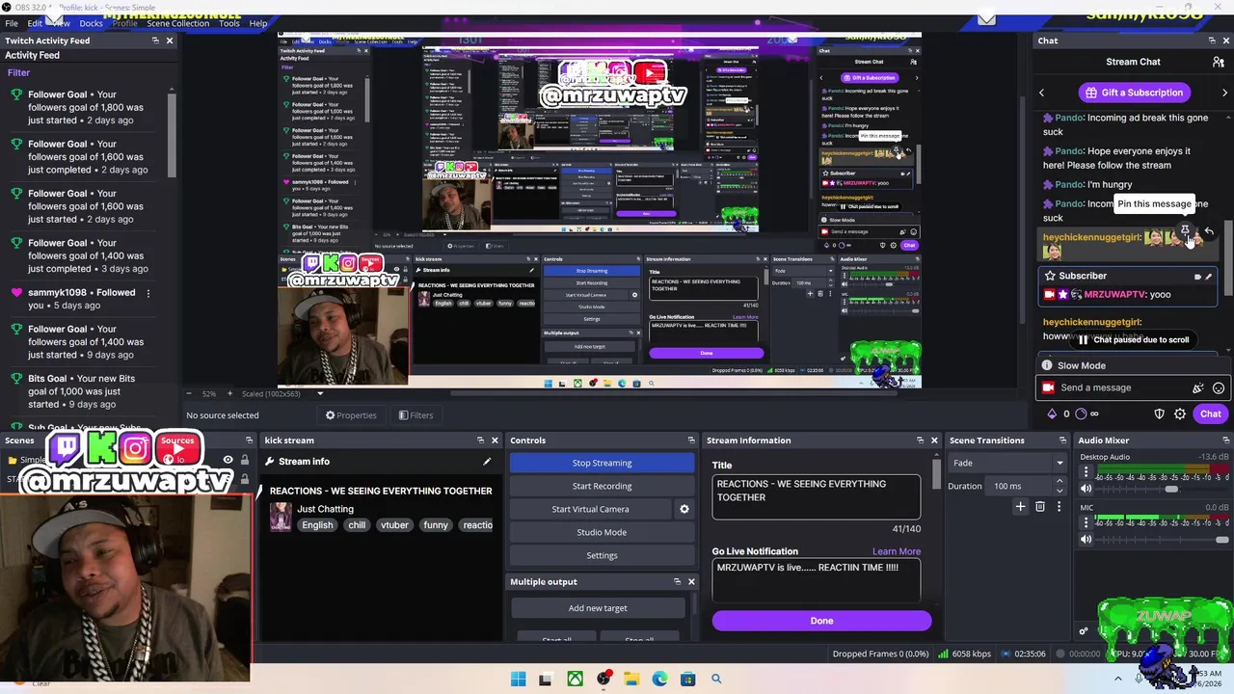
Task: Launch Xbox app from taskbar
Action: 575,680
